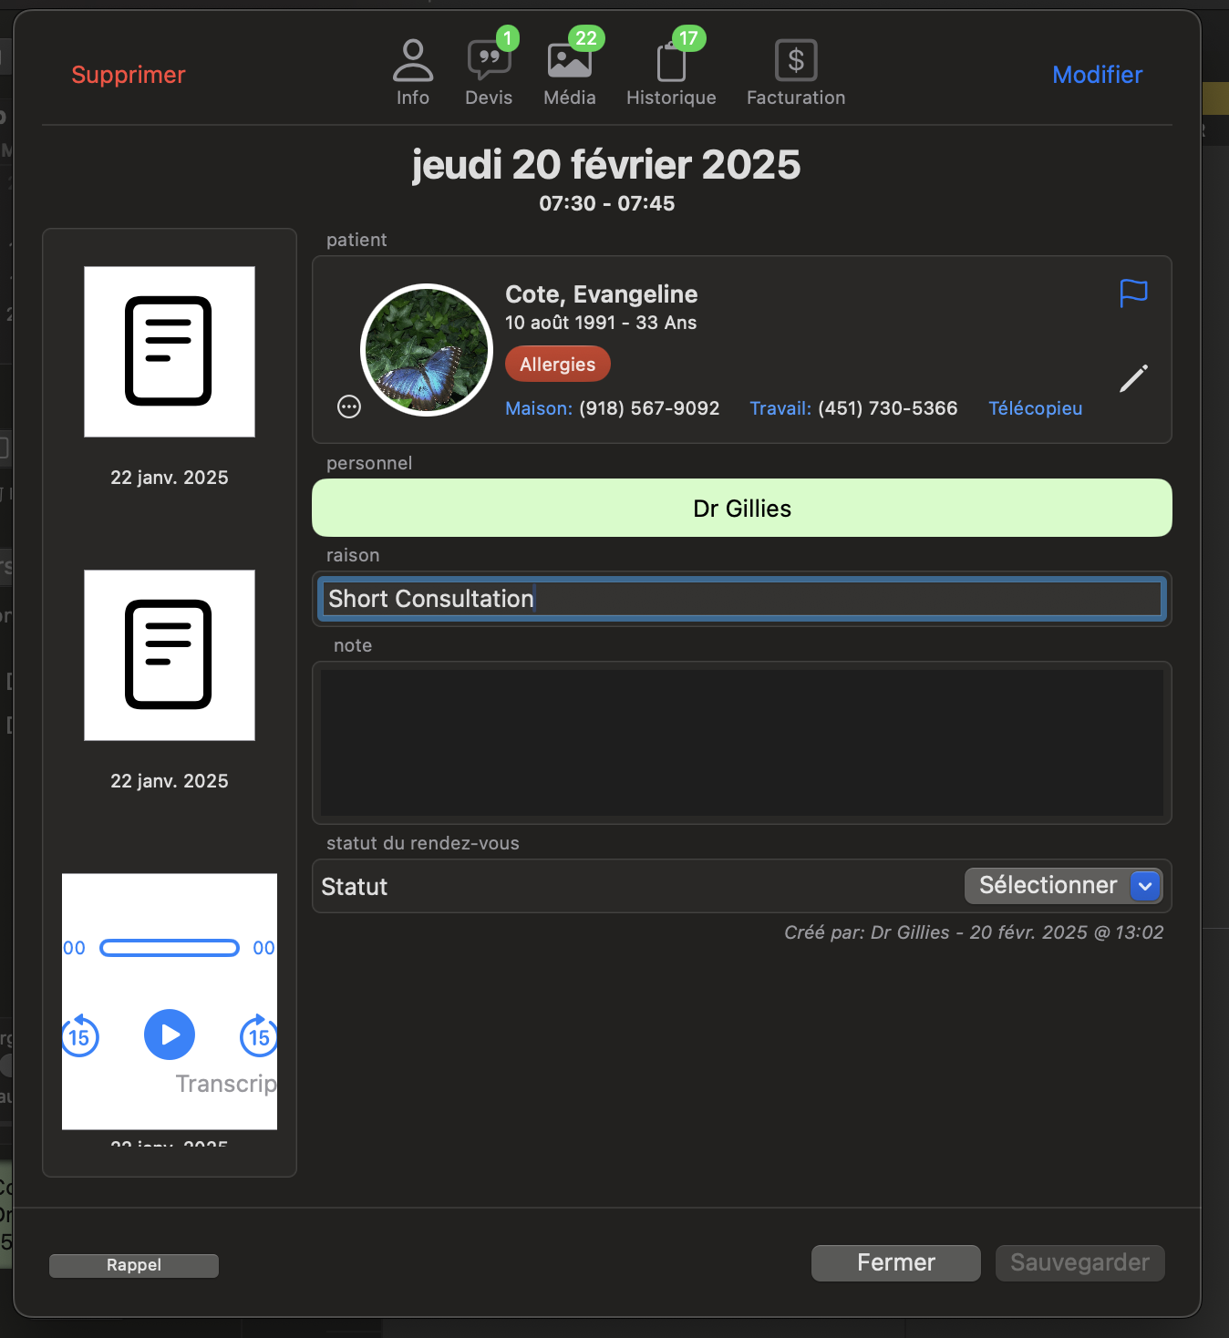The width and height of the screenshot is (1229, 1338).
Task: Click the time range 07:30 - 07:45
Action: [x=607, y=203]
